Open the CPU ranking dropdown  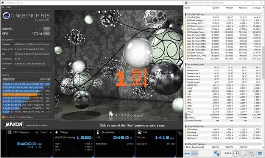coord(9,79)
